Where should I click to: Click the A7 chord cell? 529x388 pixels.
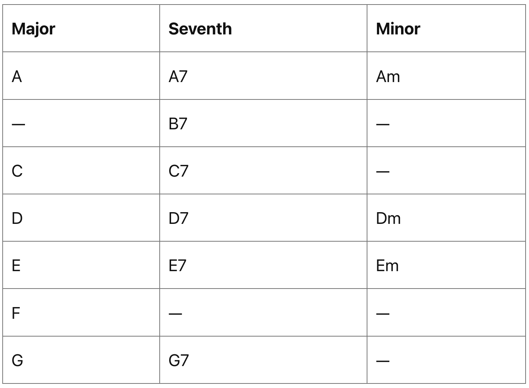pyautogui.click(x=178, y=77)
